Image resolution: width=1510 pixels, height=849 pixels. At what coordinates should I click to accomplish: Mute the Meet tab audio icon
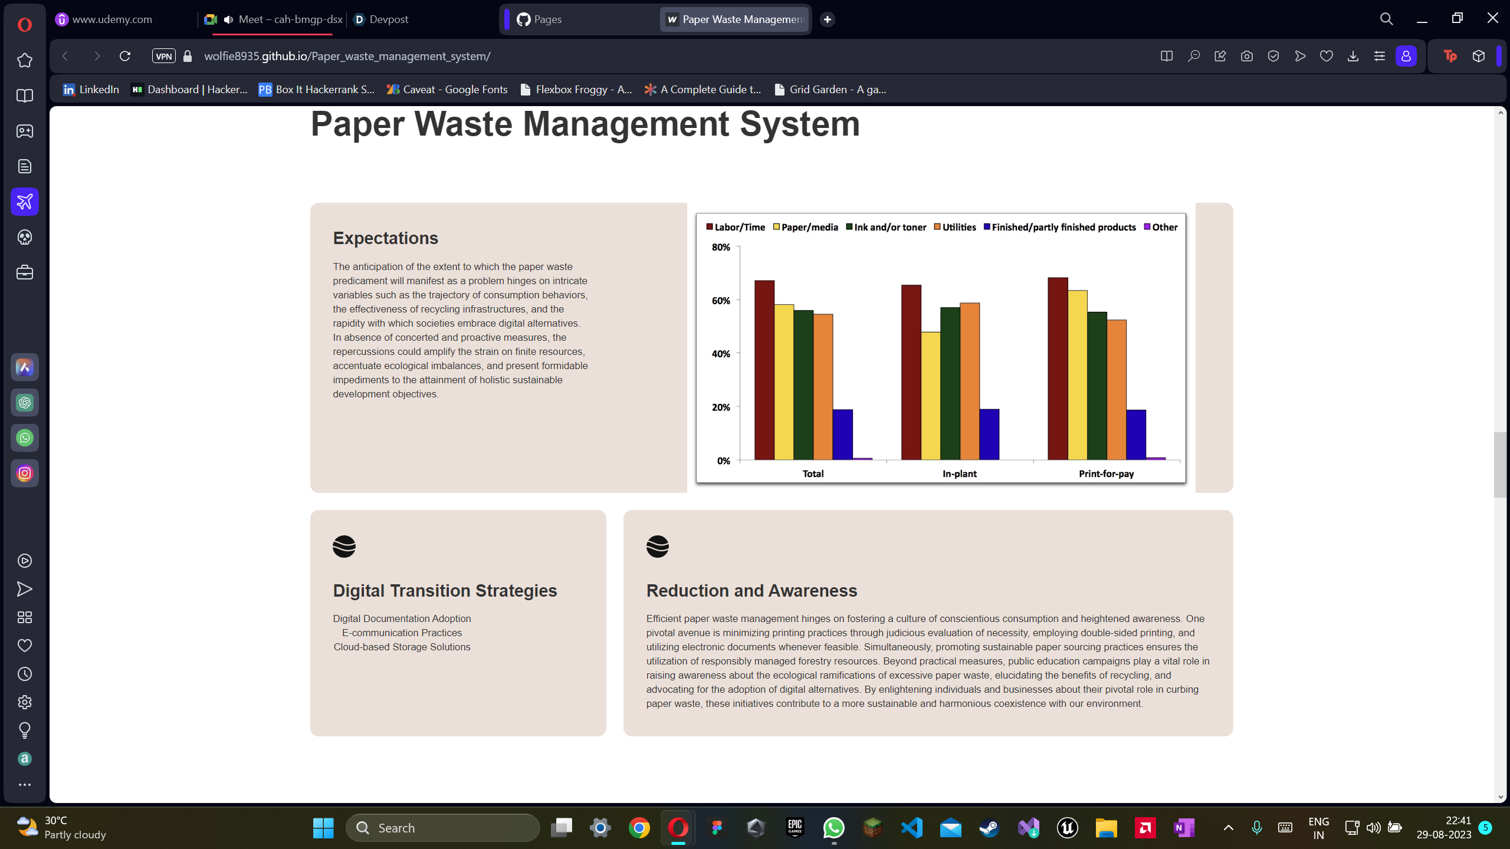click(229, 19)
